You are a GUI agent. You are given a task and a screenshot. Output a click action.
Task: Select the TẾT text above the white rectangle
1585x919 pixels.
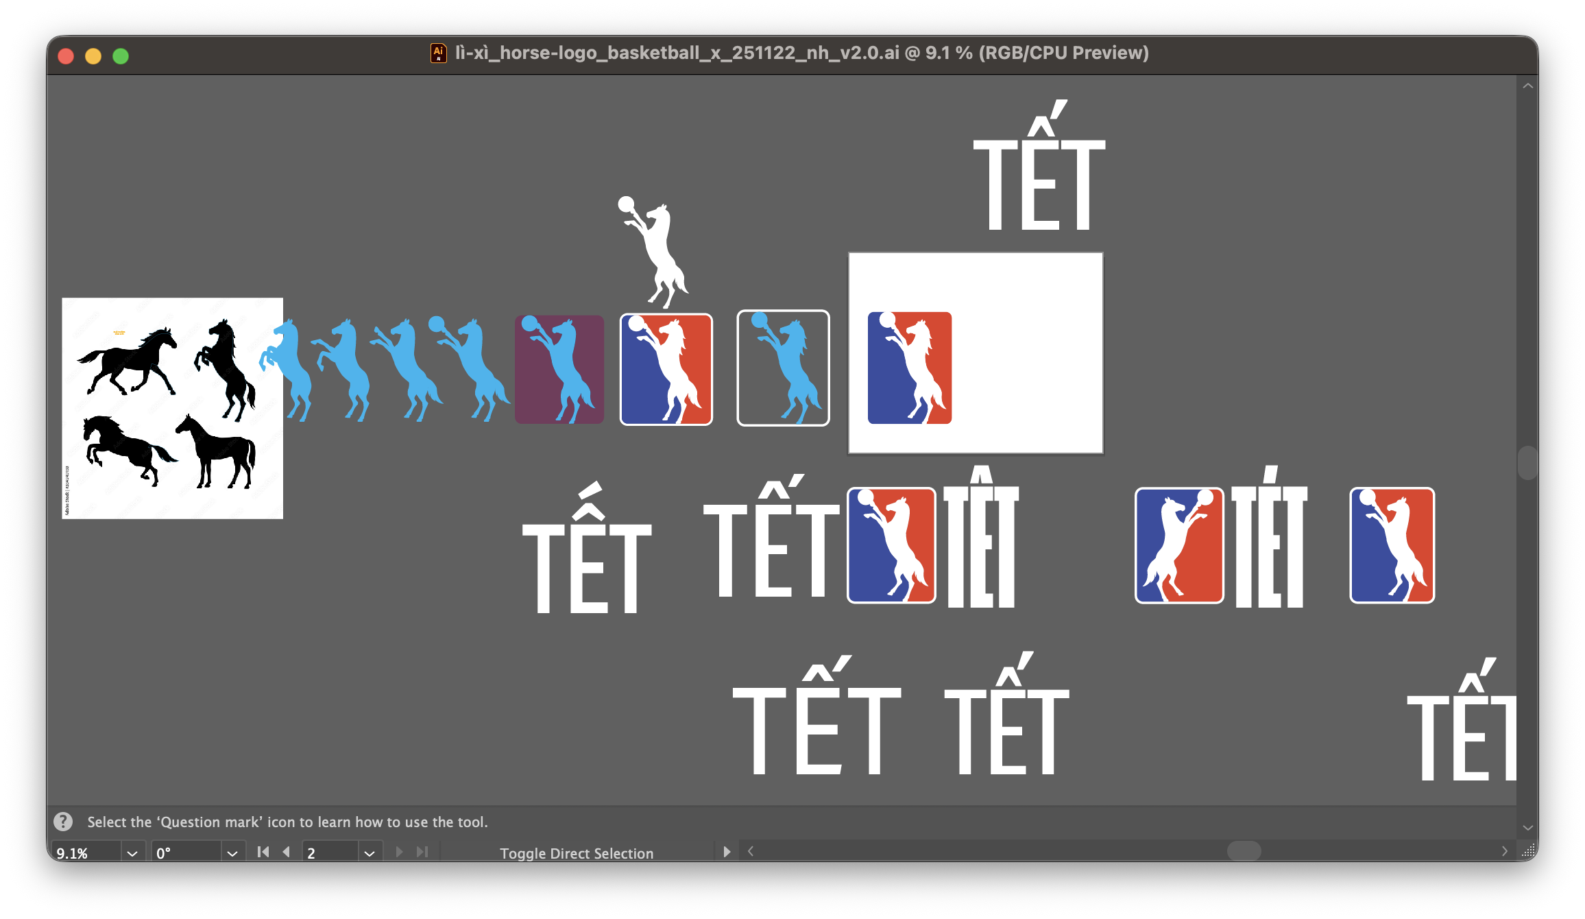point(1039,165)
